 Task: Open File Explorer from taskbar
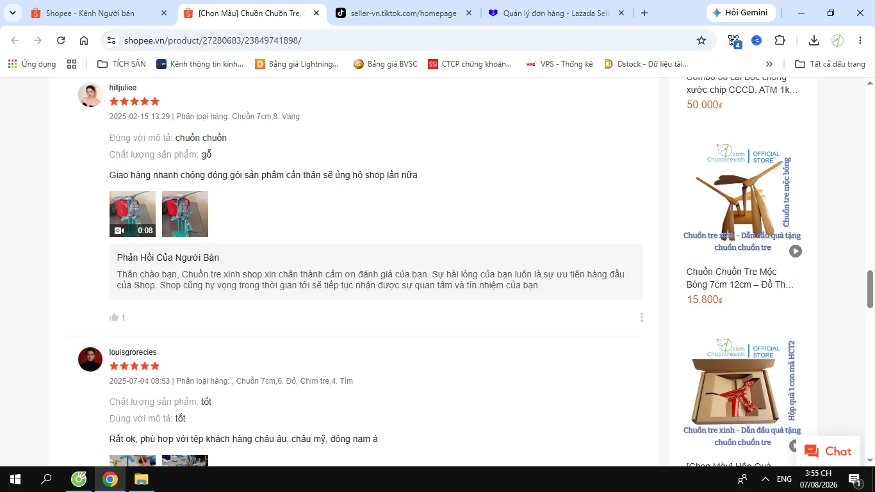click(141, 479)
